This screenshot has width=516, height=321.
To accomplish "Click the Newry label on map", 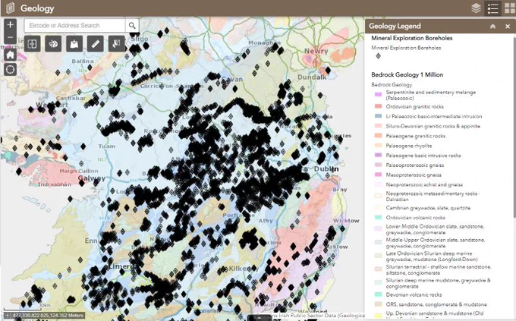I will [x=316, y=51].
